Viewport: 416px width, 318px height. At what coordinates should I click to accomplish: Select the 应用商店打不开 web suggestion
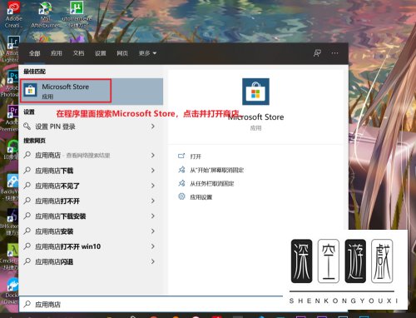[91, 201]
